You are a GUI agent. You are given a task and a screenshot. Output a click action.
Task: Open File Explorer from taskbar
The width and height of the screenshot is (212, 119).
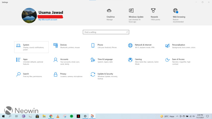tap(44, 116)
